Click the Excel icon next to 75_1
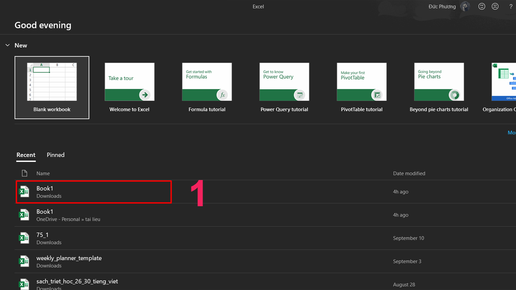 click(24, 238)
